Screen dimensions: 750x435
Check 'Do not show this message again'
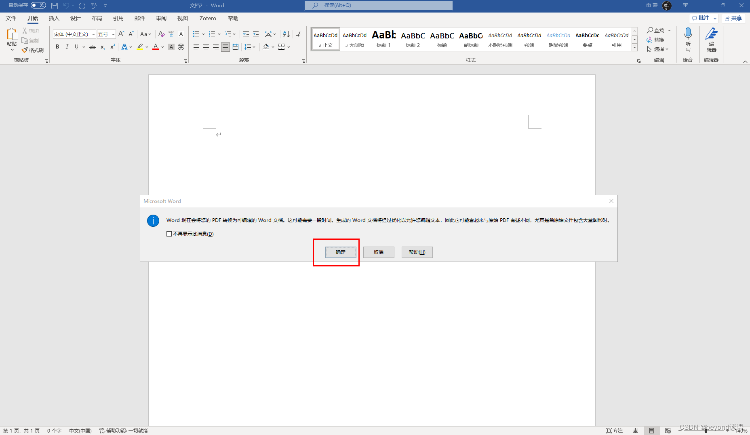pos(169,234)
